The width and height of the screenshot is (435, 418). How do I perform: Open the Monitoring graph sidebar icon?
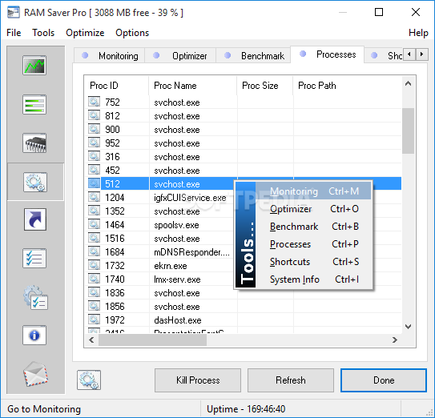click(34, 66)
